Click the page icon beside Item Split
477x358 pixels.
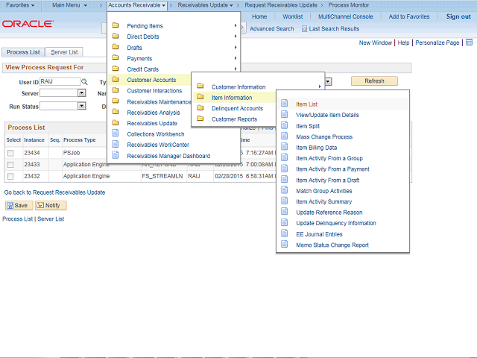pos(285,125)
